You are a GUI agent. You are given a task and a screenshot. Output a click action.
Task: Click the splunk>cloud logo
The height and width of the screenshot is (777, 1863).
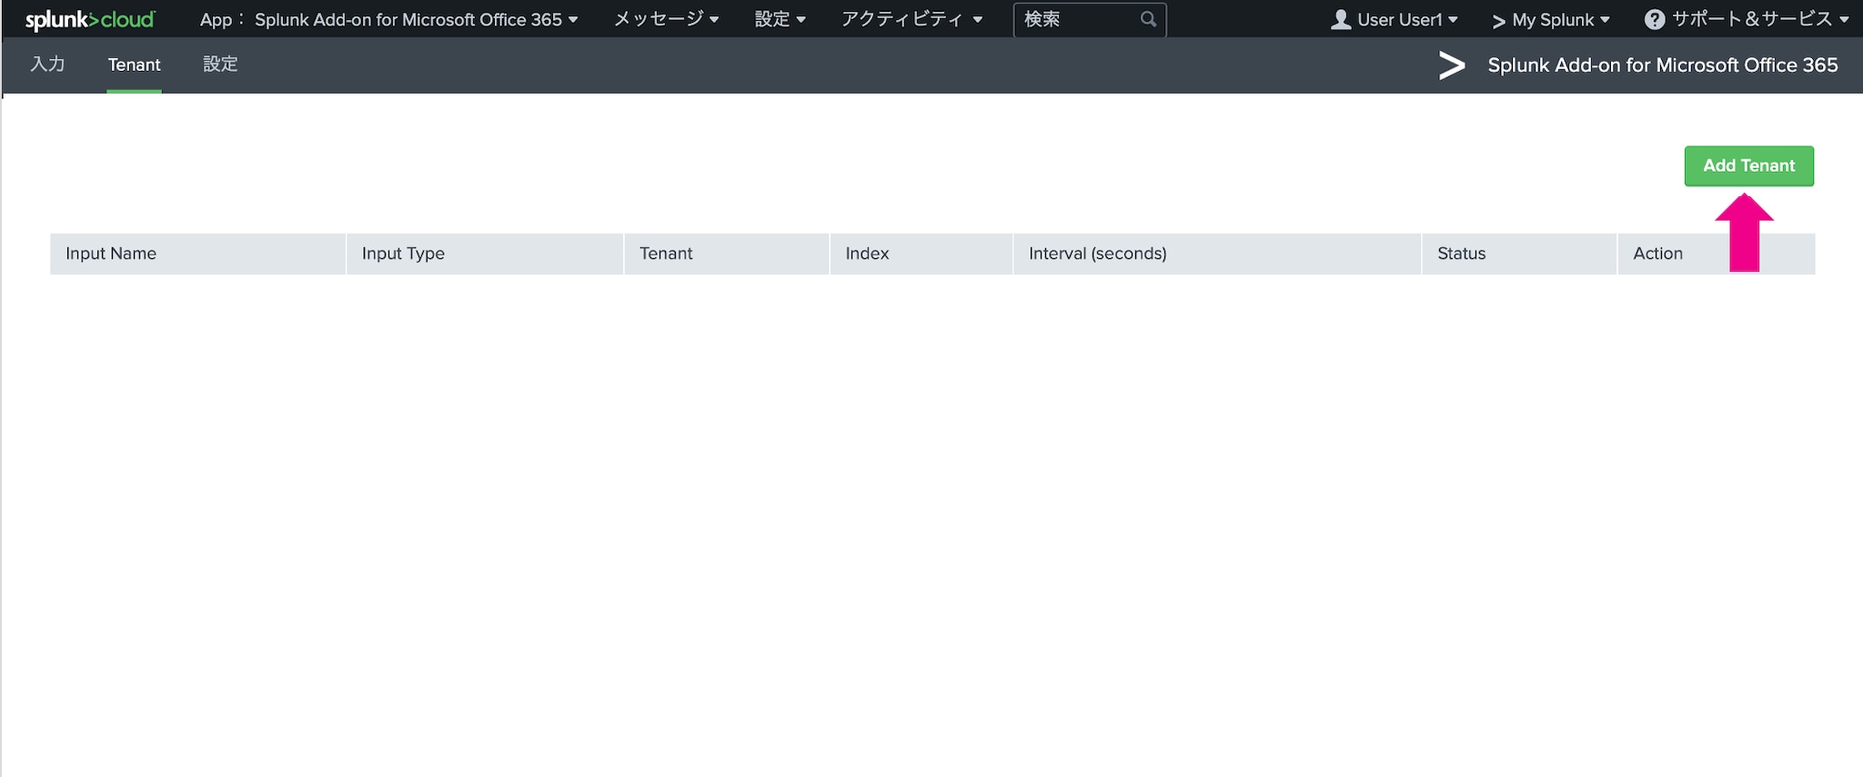90,19
